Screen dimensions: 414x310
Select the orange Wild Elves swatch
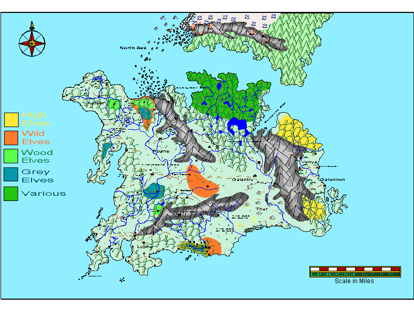coord(11,138)
